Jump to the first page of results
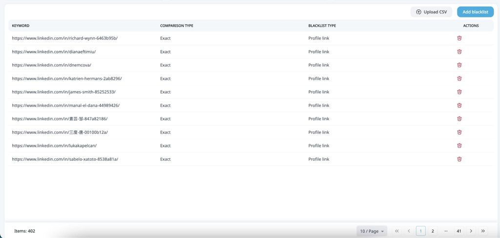Screen dimensions: 500x238 [x=396, y=231]
